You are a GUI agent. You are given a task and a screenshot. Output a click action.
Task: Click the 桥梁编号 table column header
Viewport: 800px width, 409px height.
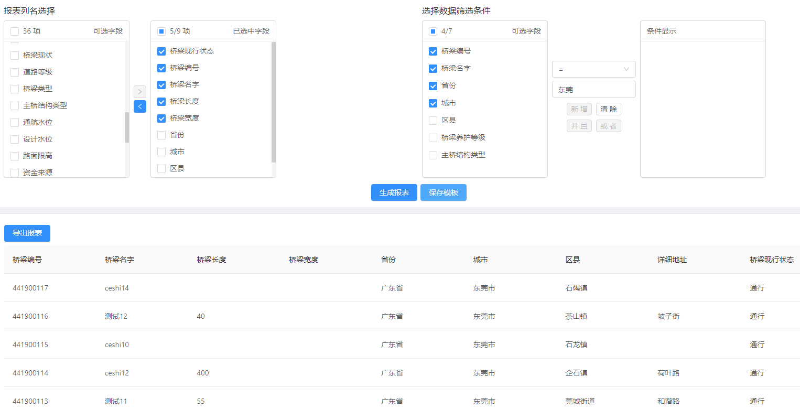[x=27, y=260]
